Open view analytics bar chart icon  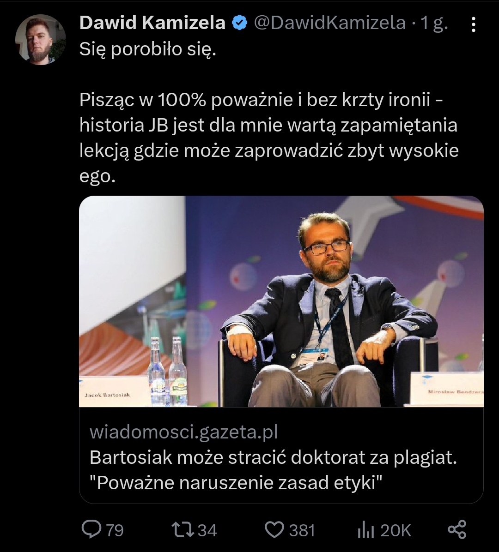[366, 529]
